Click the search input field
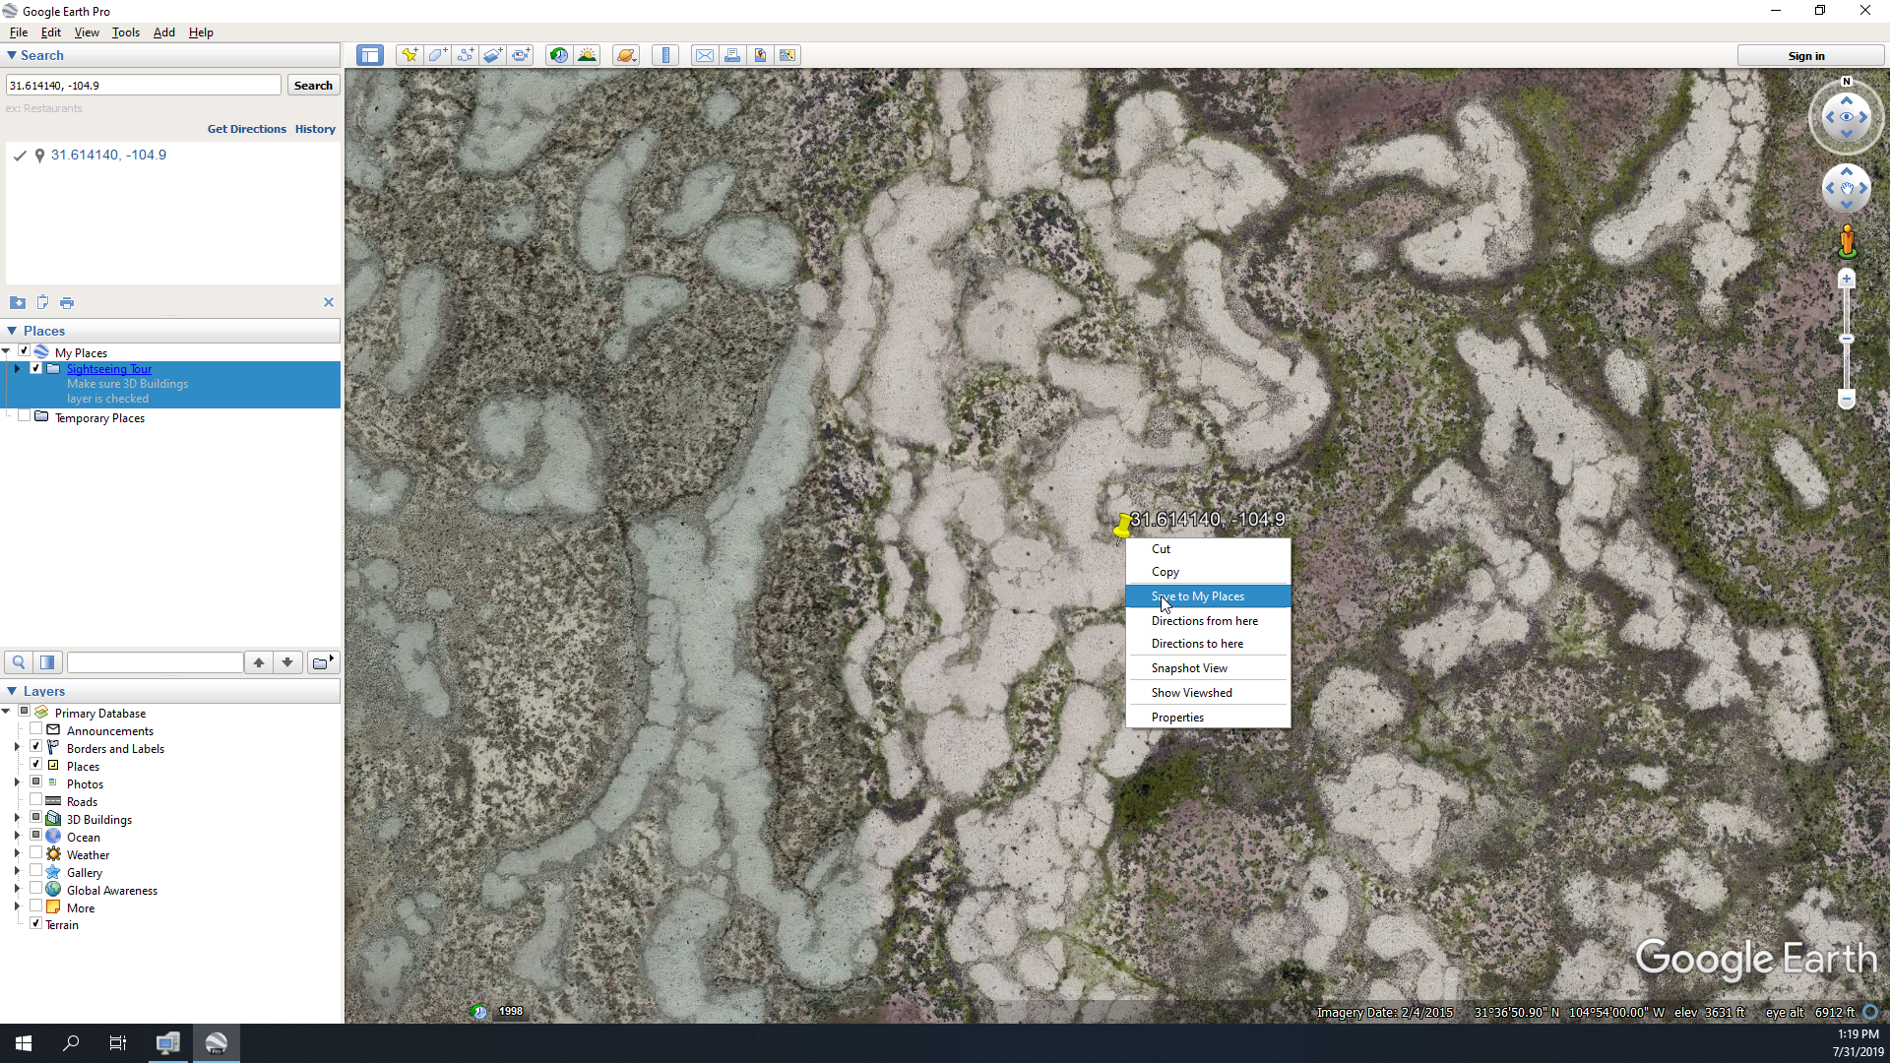The width and height of the screenshot is (1890, 1063). pos(144,86)
